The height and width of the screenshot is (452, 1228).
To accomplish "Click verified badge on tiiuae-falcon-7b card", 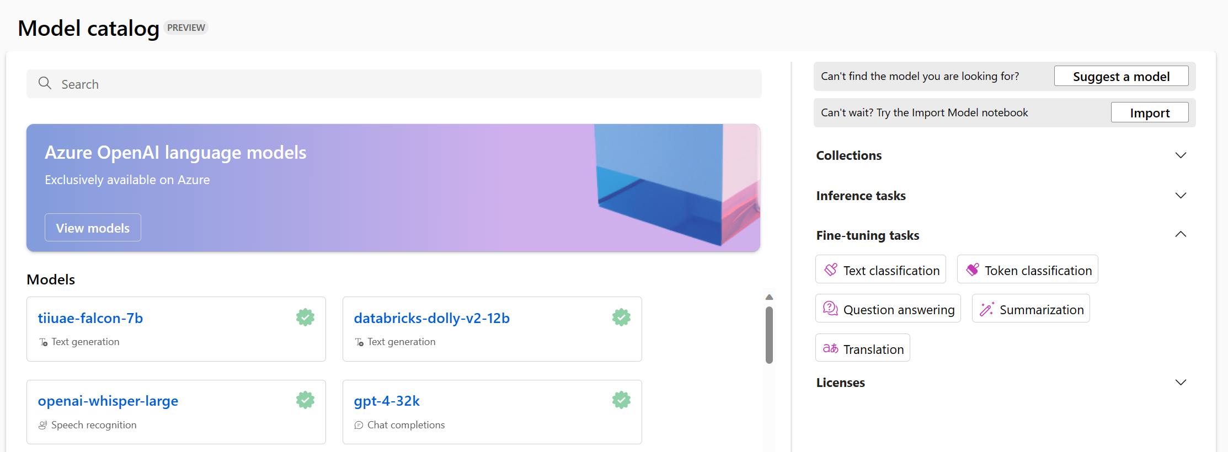I will click(305, 317).
